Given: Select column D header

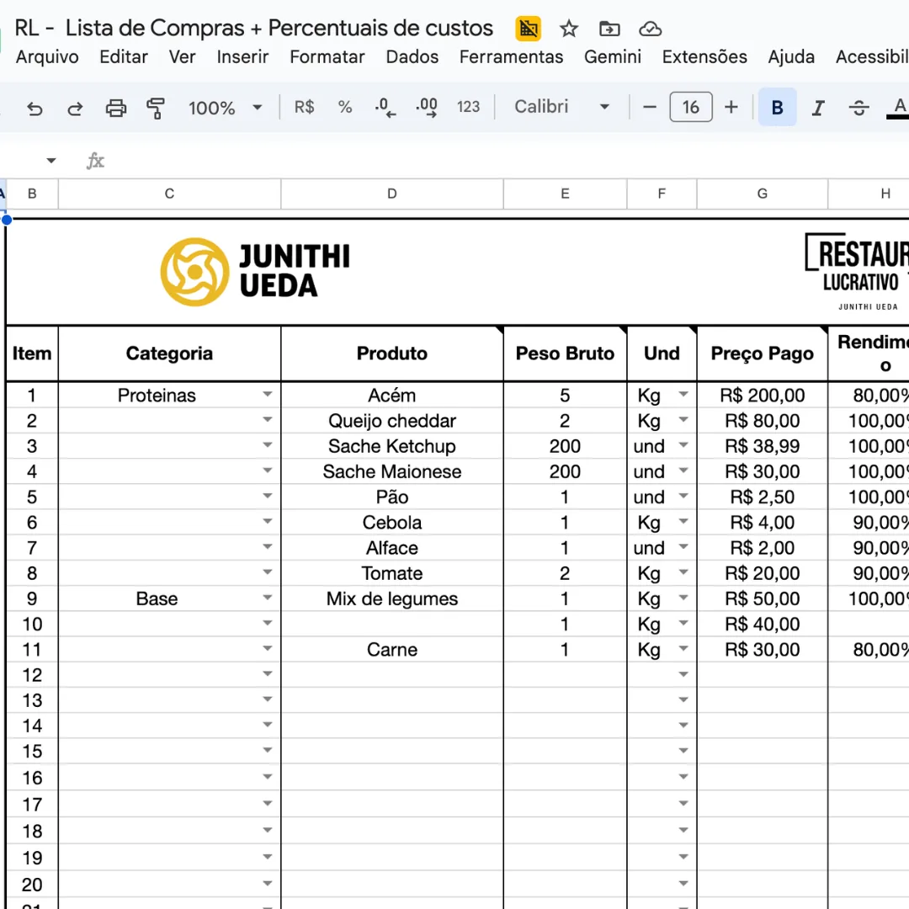Looking at the screenshot, I should point(392,194).
